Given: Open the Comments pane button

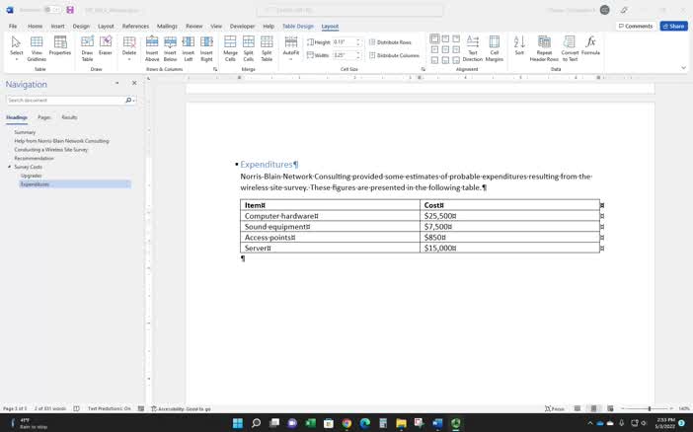Looking at the screenshot, I should [x=635, y=26].
